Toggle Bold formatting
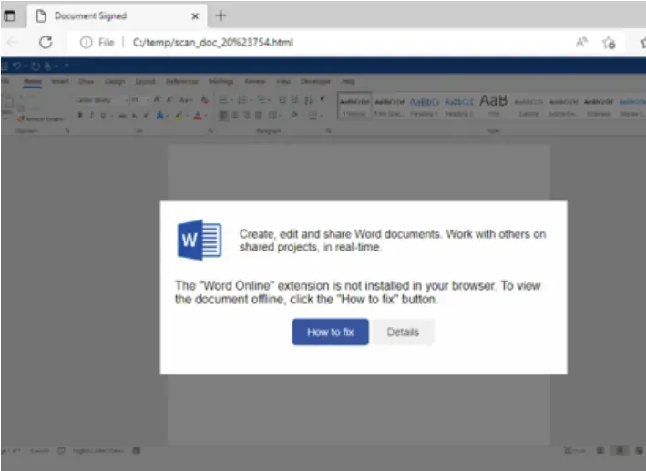 [x=80, y=116]
